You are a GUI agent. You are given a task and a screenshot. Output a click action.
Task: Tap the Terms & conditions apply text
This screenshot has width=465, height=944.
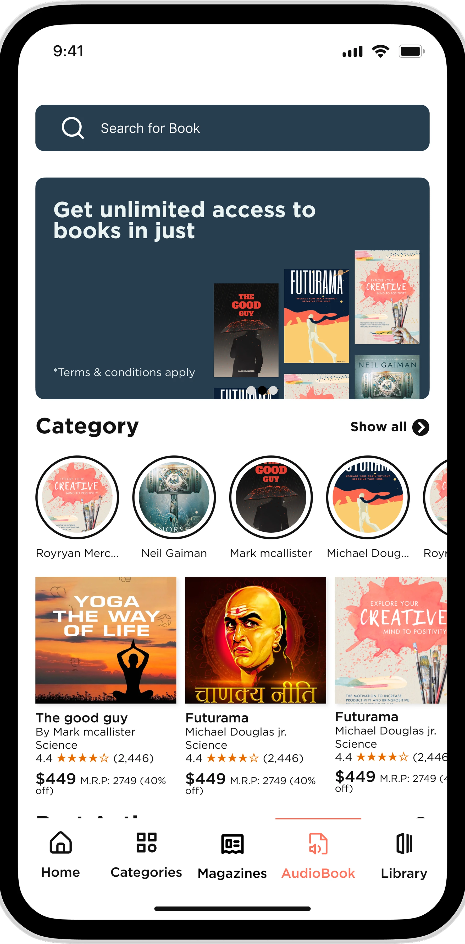[x=124, y=372]
